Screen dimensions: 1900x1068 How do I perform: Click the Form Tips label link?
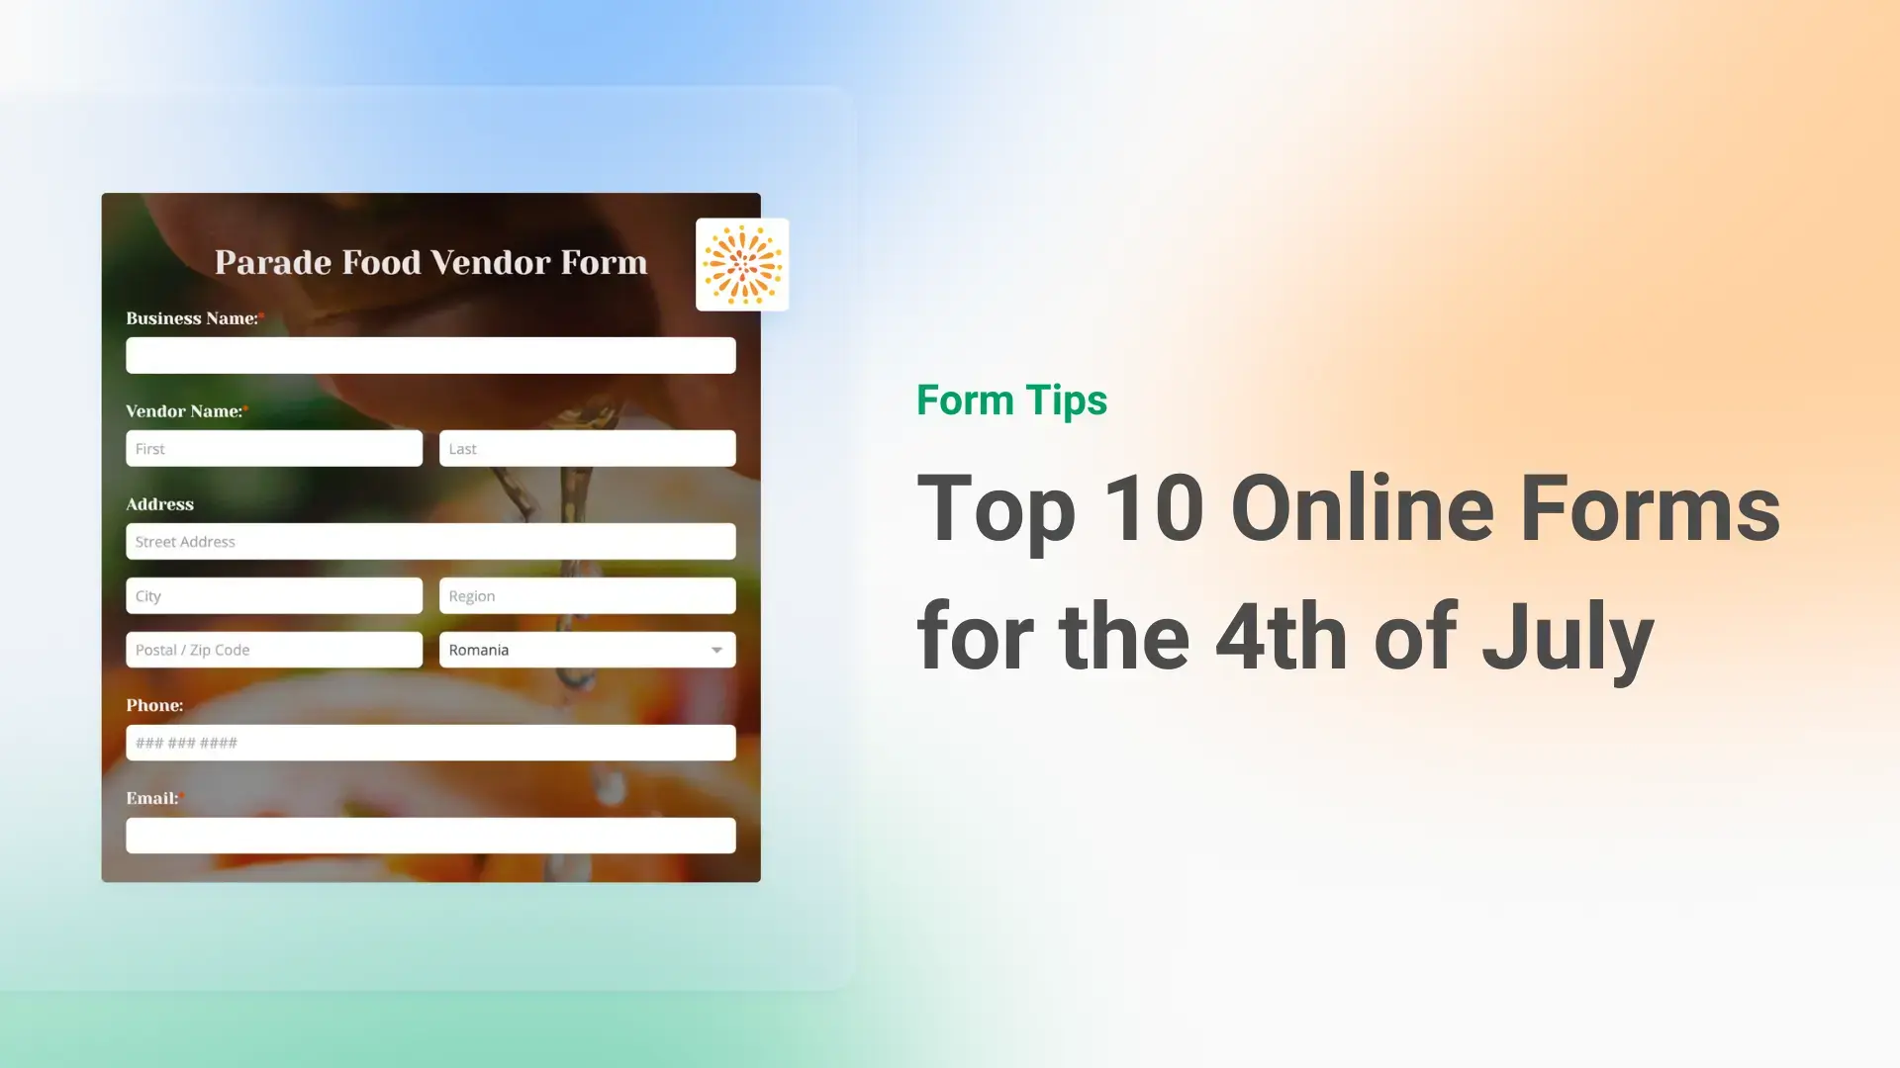tap(1011, 398)
